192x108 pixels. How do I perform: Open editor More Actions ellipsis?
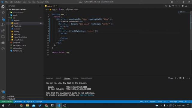tap(189, 6)
